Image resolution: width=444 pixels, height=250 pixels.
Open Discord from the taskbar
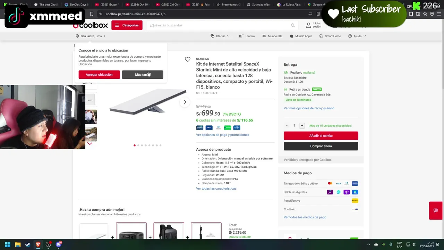tap(59, 244)
